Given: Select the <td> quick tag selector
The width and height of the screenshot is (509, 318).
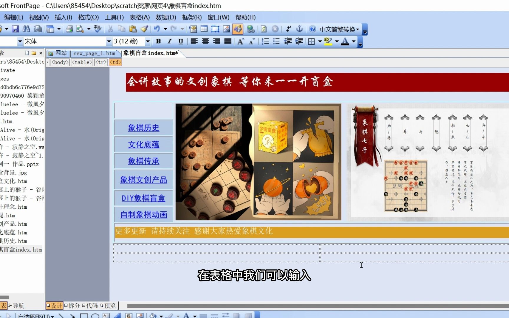Looking at the screenshot, I should tap(115, 62).
